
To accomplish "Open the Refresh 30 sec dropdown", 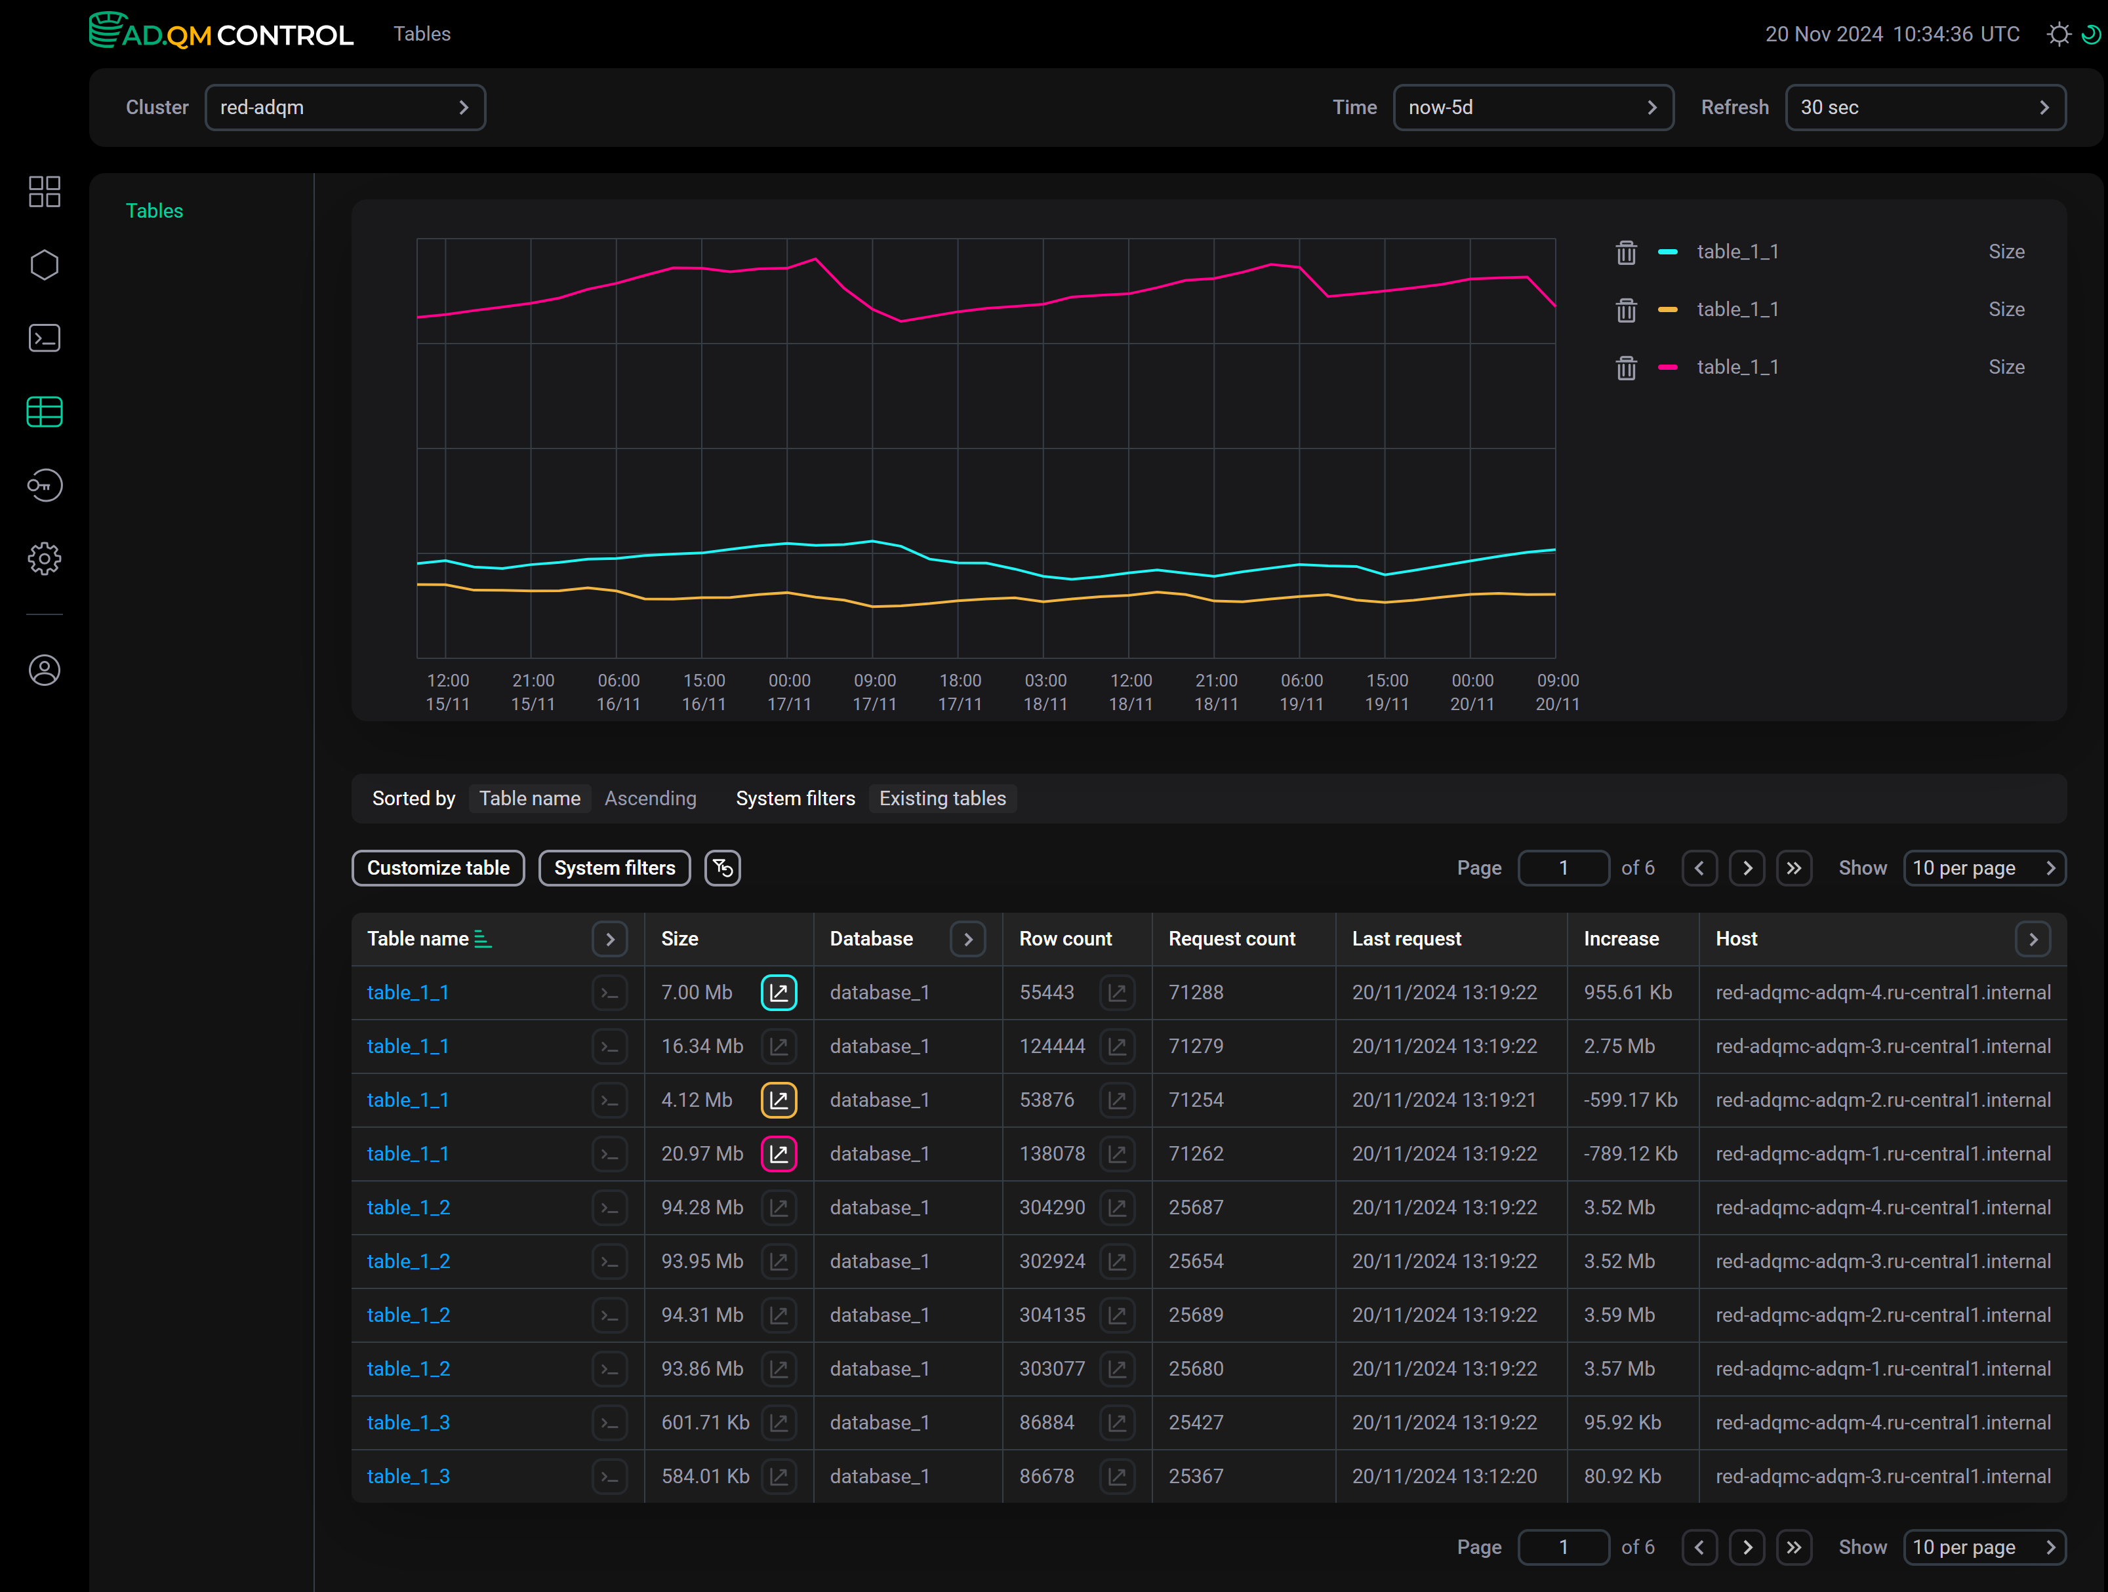I will coord(1924,108).
